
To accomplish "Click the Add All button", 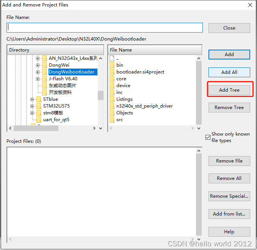I will (x=229, y=72).
